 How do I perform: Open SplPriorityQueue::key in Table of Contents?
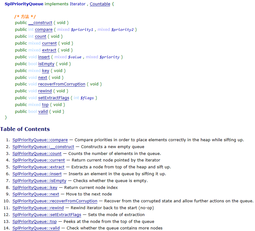[x=35, y=188]
